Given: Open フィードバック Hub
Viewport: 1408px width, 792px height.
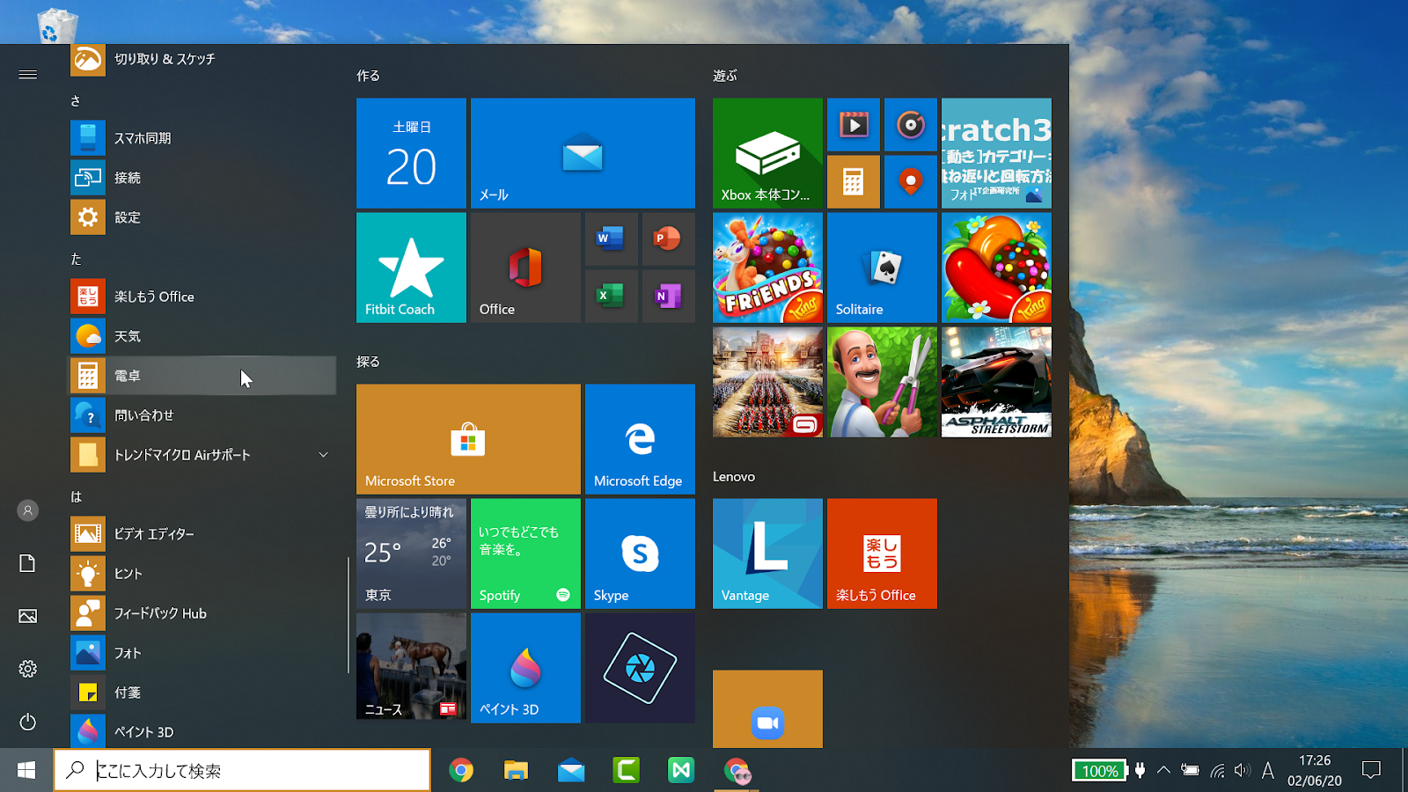Looking at the screenshot, I should click(x=202, y=613).
